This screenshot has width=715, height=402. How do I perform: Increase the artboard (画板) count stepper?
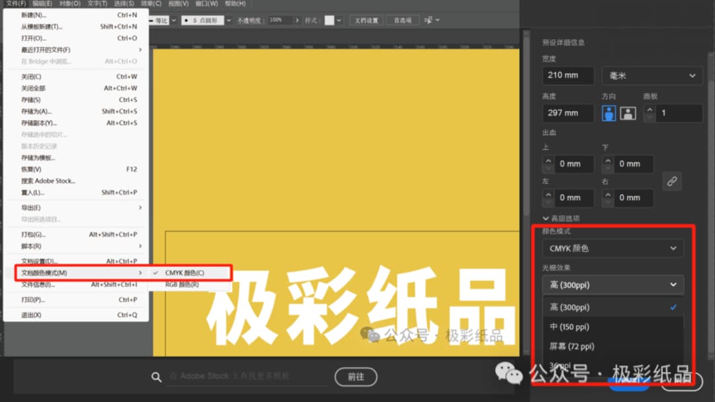pyautogui.click(x=650, y=110)
